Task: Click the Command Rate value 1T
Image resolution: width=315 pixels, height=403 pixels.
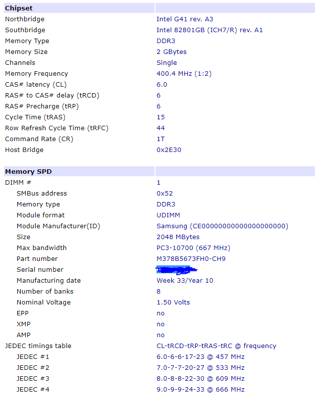Action: [160, 139]
